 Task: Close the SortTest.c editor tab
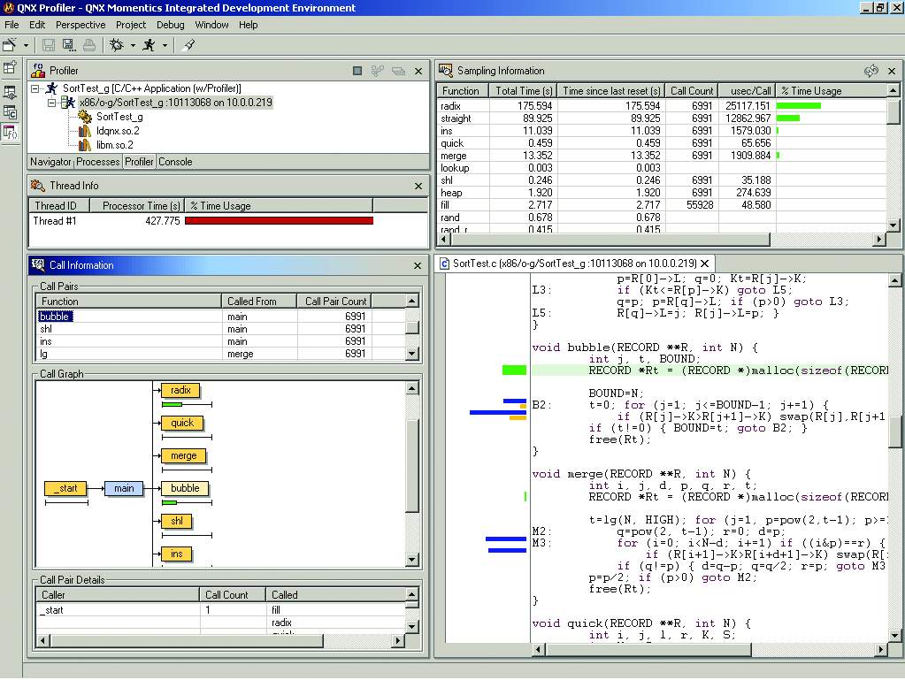pyautogui.click(x=705, y=264)
